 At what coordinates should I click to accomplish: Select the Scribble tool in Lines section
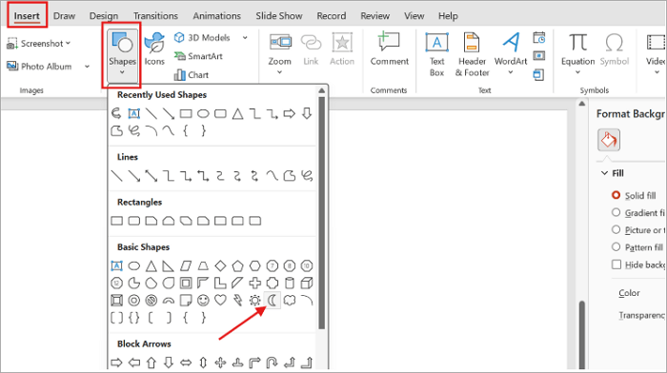point(307,175)
